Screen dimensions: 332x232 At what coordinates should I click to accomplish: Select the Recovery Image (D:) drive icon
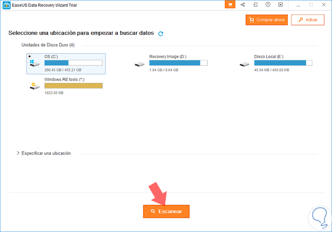(140, 64)
